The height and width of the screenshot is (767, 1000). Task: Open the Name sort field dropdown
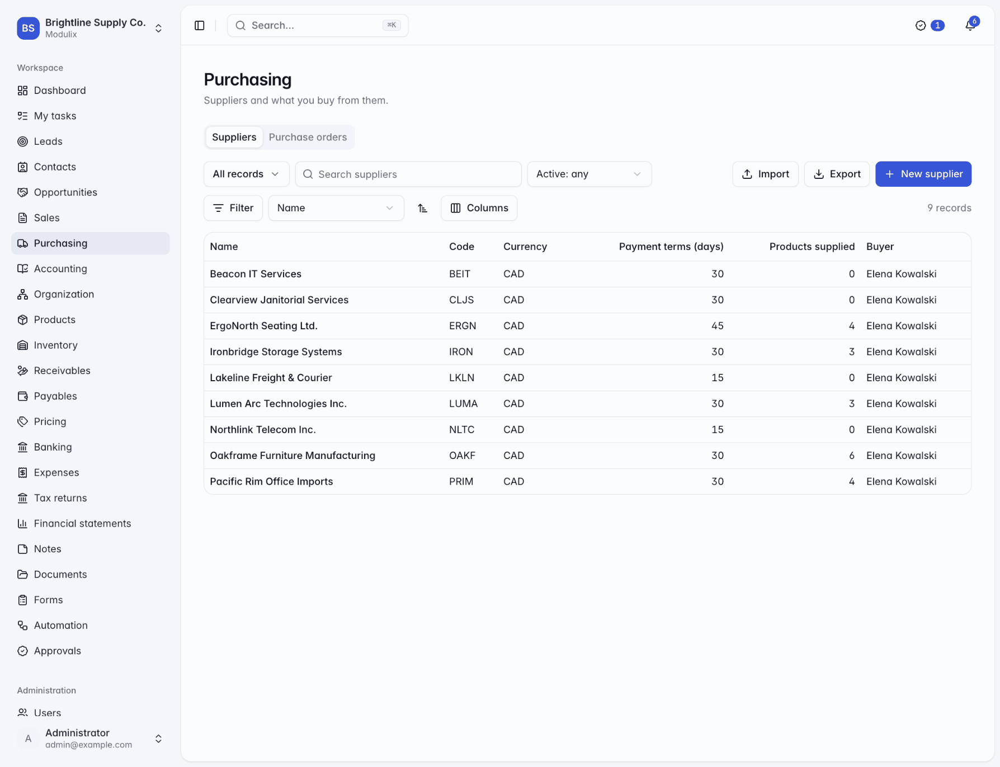336,208
